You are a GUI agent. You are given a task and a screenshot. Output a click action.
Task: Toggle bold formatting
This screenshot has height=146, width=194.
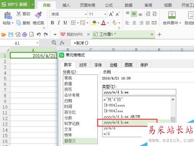[52, 23]
